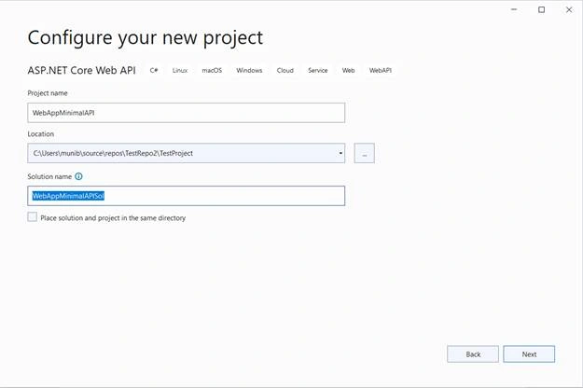Screen dimensions: 583x388
Task: Click the C# tag
Action: tap(154, 70)
